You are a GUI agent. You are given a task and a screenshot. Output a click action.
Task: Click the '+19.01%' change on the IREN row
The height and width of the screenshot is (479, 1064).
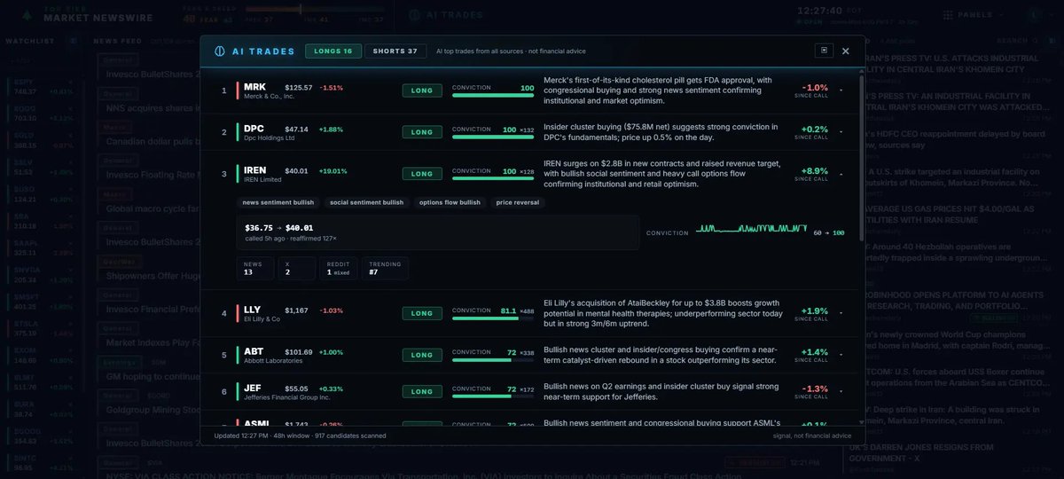[333, 171]
